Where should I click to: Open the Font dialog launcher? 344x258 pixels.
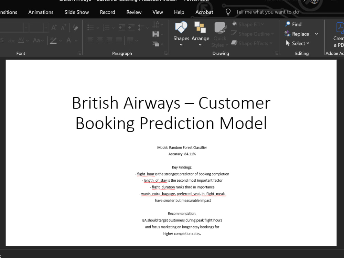pyautogui.click(x=79, y=53)
